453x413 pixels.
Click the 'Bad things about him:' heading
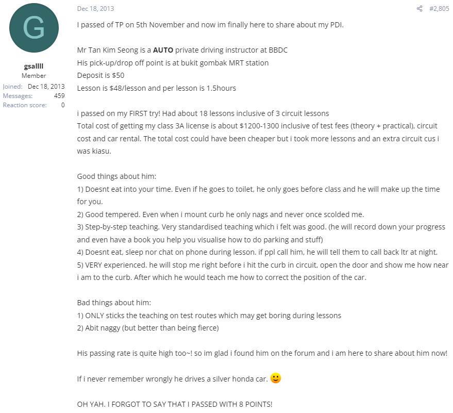coord(114,303)
